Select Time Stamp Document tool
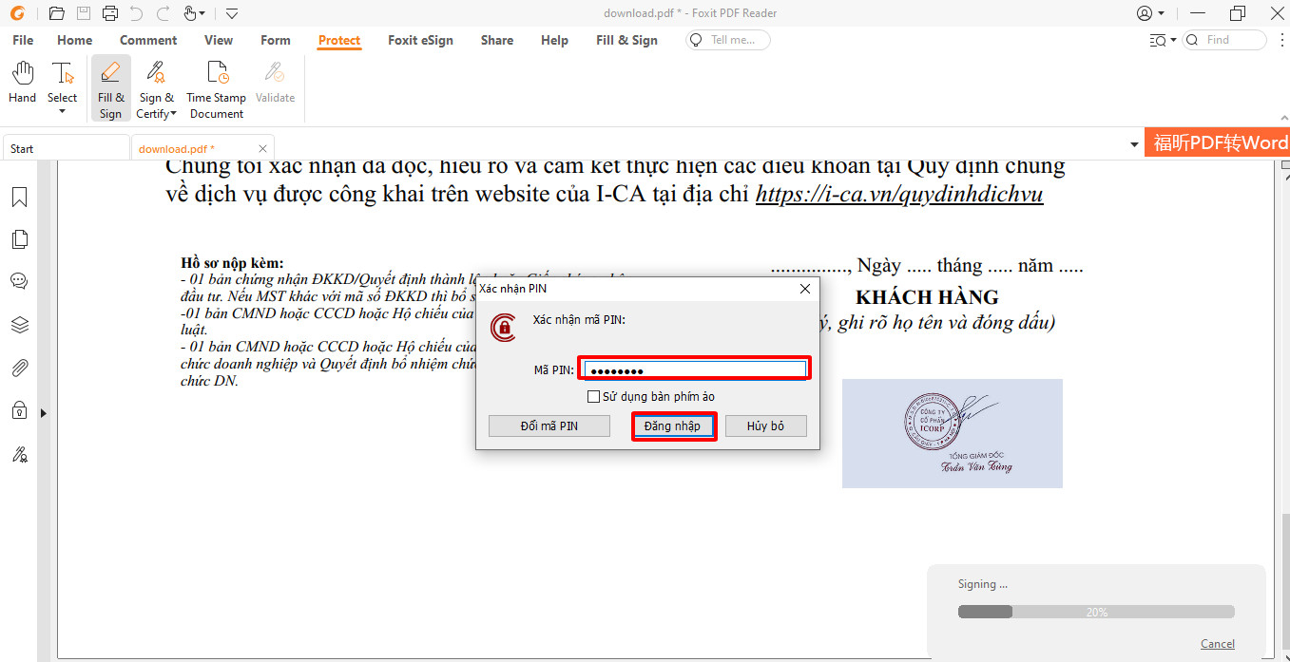The width and height of the screenshot is (1290, 662). [x=216, y=87]
